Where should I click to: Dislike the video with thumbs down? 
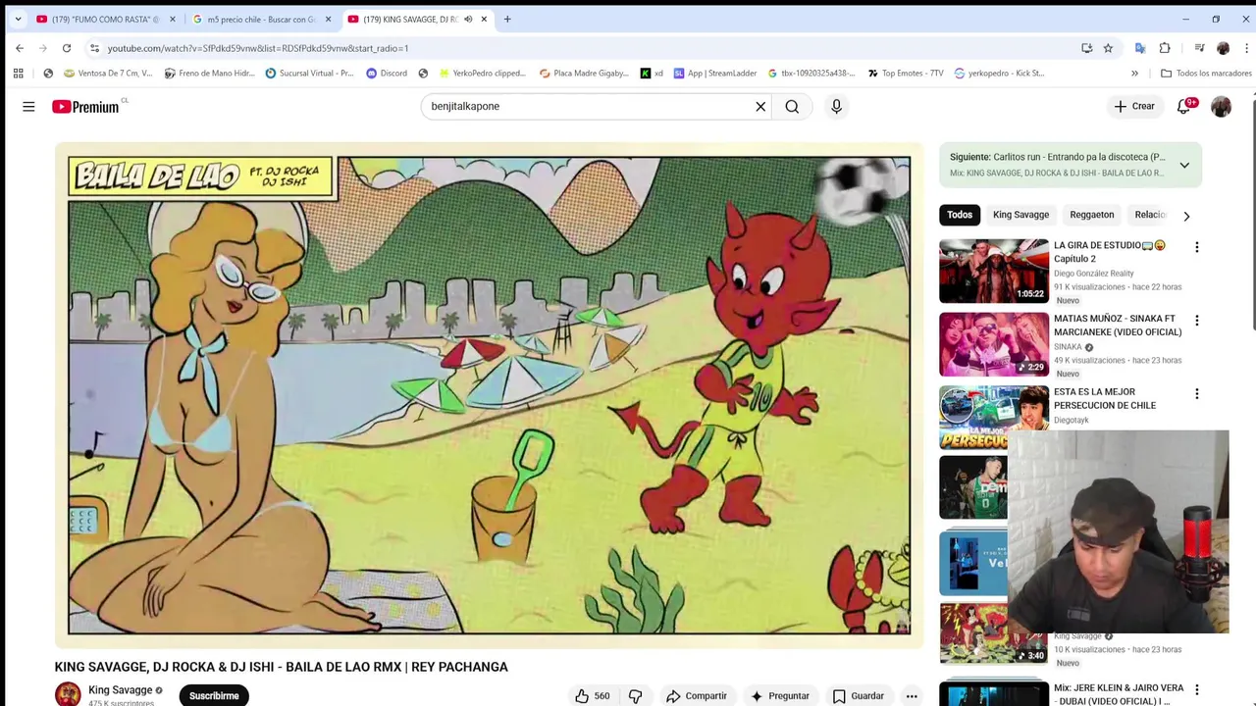[635, 696]
